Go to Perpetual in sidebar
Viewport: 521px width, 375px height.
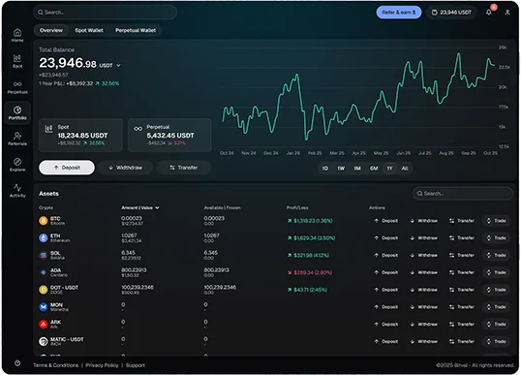[x=17, y=87]
